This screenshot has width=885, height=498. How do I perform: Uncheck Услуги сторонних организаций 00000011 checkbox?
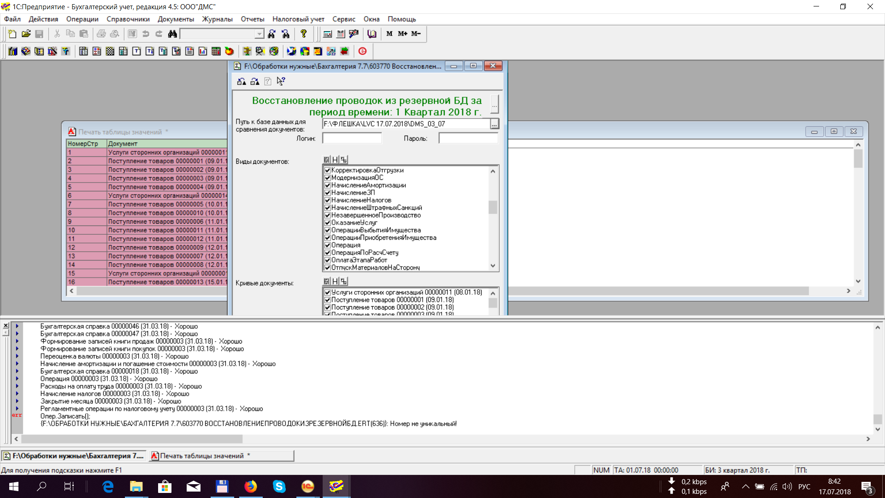(328, 292)
